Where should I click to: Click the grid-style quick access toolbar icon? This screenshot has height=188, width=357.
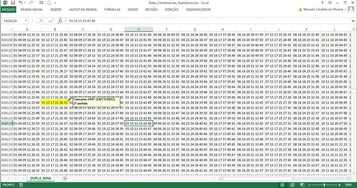coord(41,3)
